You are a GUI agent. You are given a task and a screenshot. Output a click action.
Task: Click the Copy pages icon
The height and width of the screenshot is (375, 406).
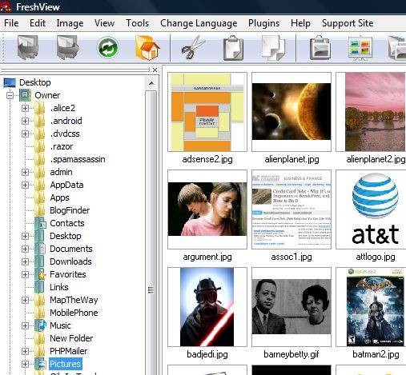pyautogui.click(x=273, y=48)
